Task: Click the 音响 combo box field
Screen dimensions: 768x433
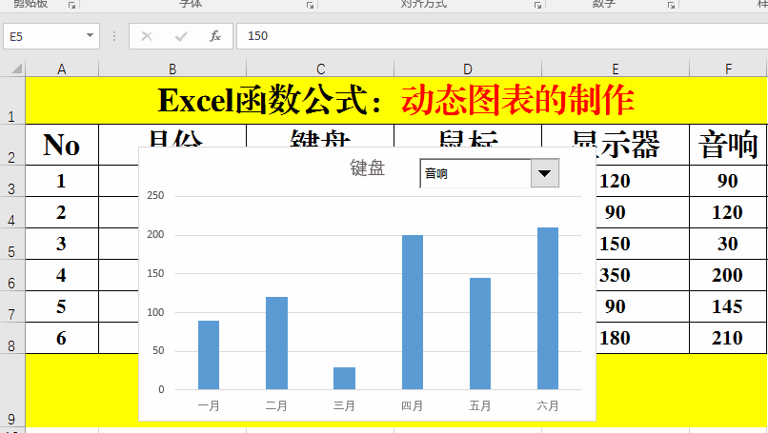Action: click(x=475, y=173)
